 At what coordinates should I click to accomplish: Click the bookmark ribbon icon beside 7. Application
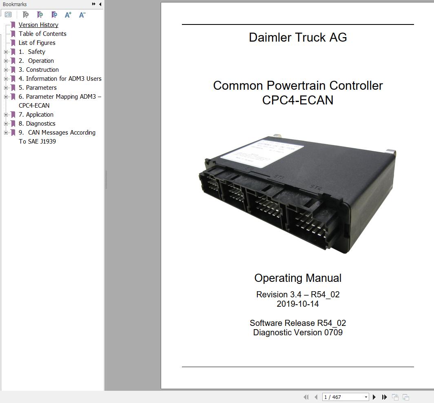[13, 115]
